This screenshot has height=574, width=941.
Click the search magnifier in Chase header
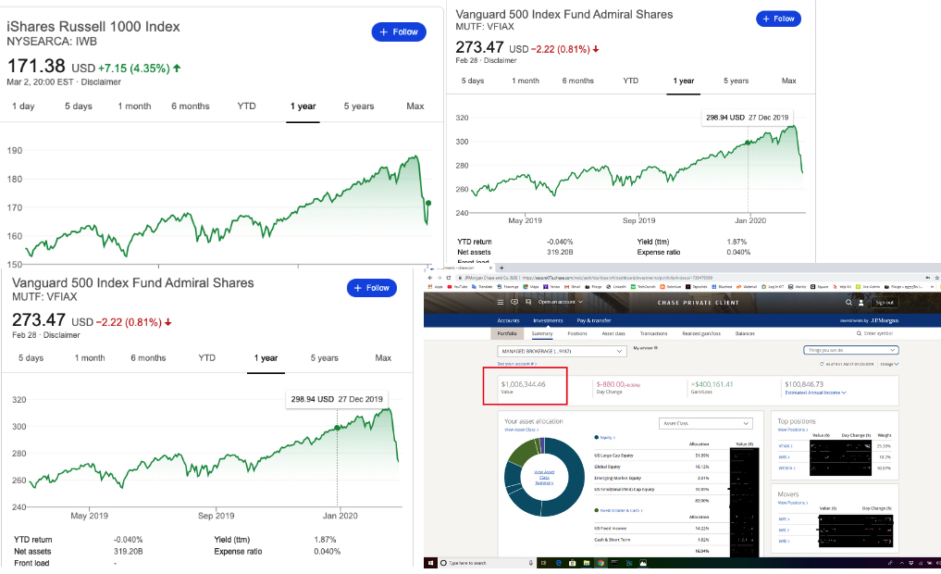(x=848, y=303)
